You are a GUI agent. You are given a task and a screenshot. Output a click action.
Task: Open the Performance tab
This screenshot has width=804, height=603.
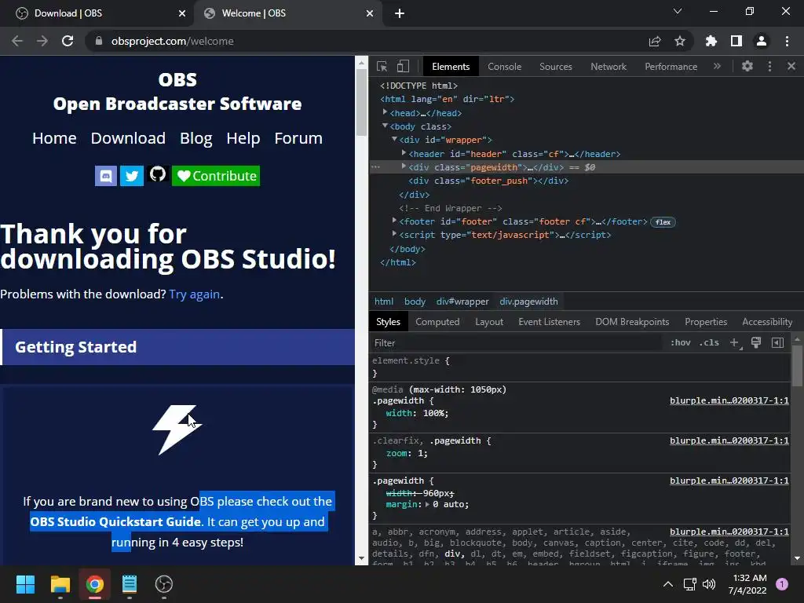click(671, 67)
